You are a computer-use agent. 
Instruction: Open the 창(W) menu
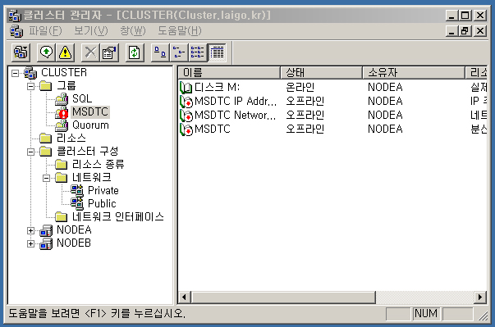tap(133, 31)
